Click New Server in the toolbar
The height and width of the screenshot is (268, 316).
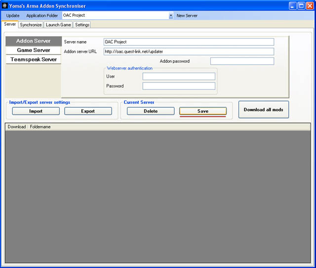coord(187,16)
